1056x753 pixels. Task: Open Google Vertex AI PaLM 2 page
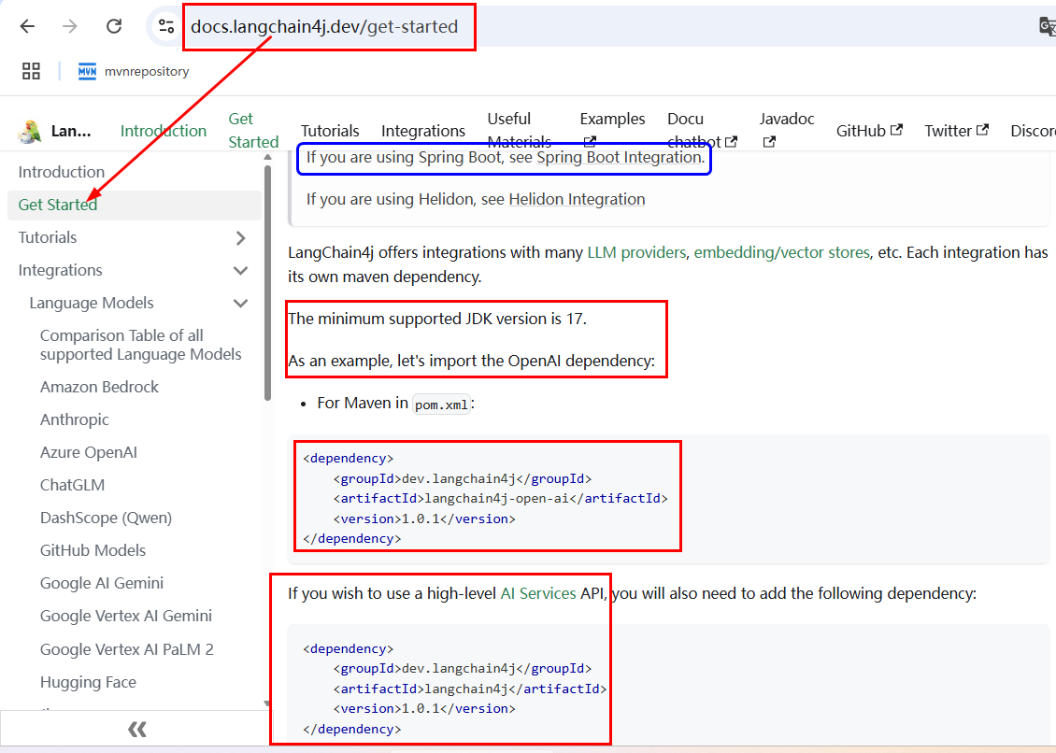point(126,650)
